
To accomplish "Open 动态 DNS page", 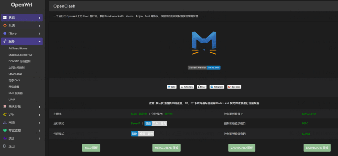I will 14,80.
